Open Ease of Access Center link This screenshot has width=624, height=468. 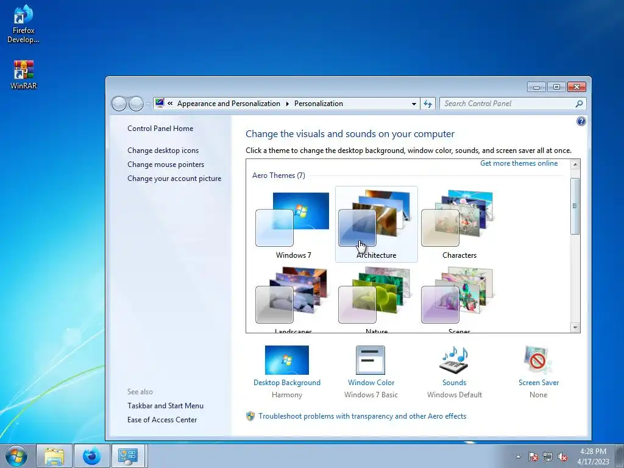coord(162,420)
